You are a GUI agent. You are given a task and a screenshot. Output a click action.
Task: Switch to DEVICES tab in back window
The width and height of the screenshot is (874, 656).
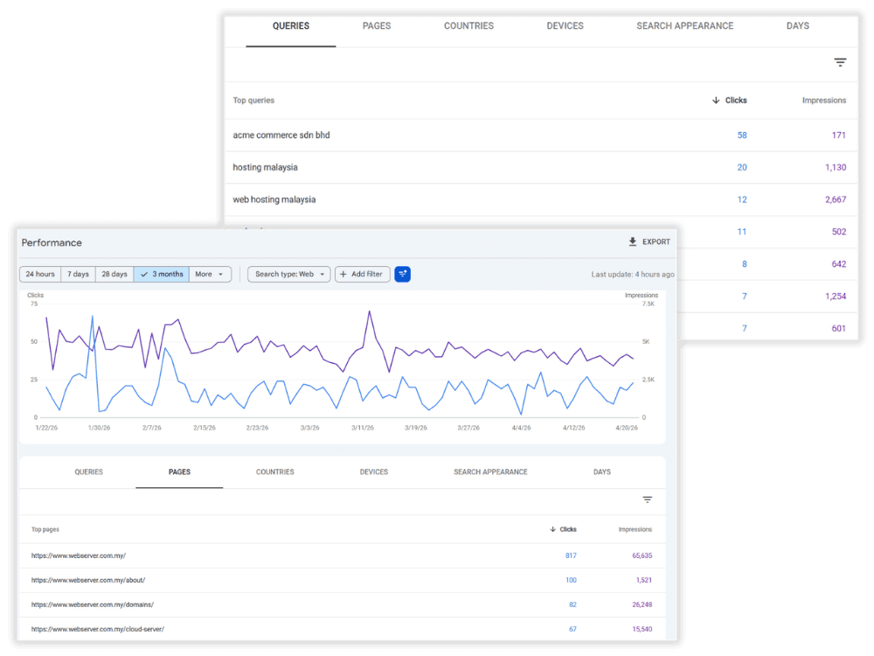click(x=565, y=26)
